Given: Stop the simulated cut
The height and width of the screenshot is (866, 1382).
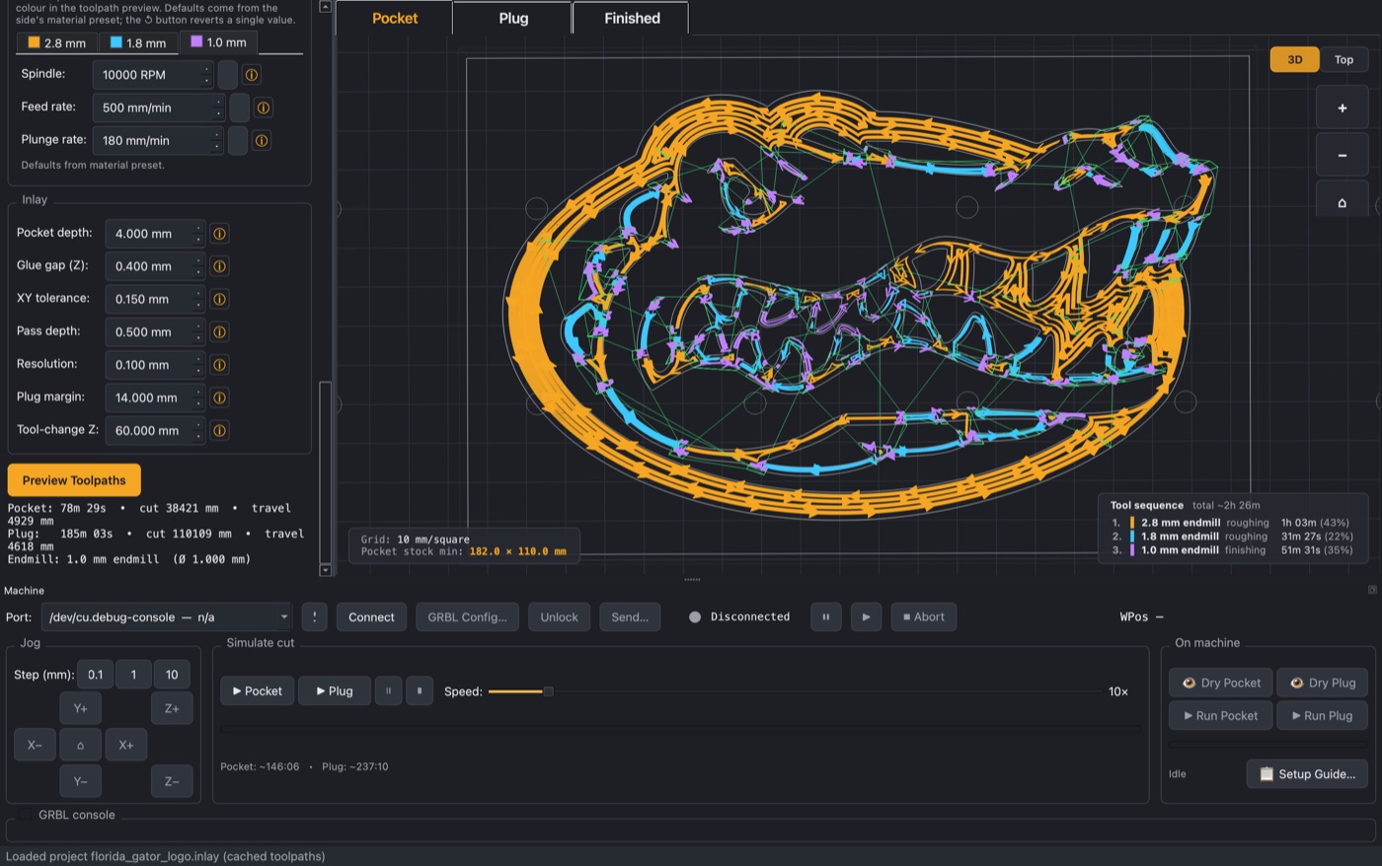Looking at the screenshot, I should click(x=420, y=691).
